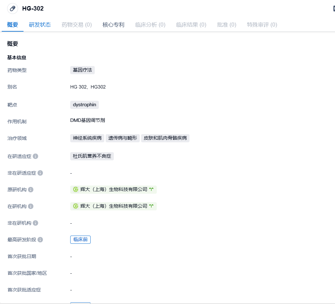Open 辉大（上海）生物科技有限公司 link in 在研机构 row

114,206
